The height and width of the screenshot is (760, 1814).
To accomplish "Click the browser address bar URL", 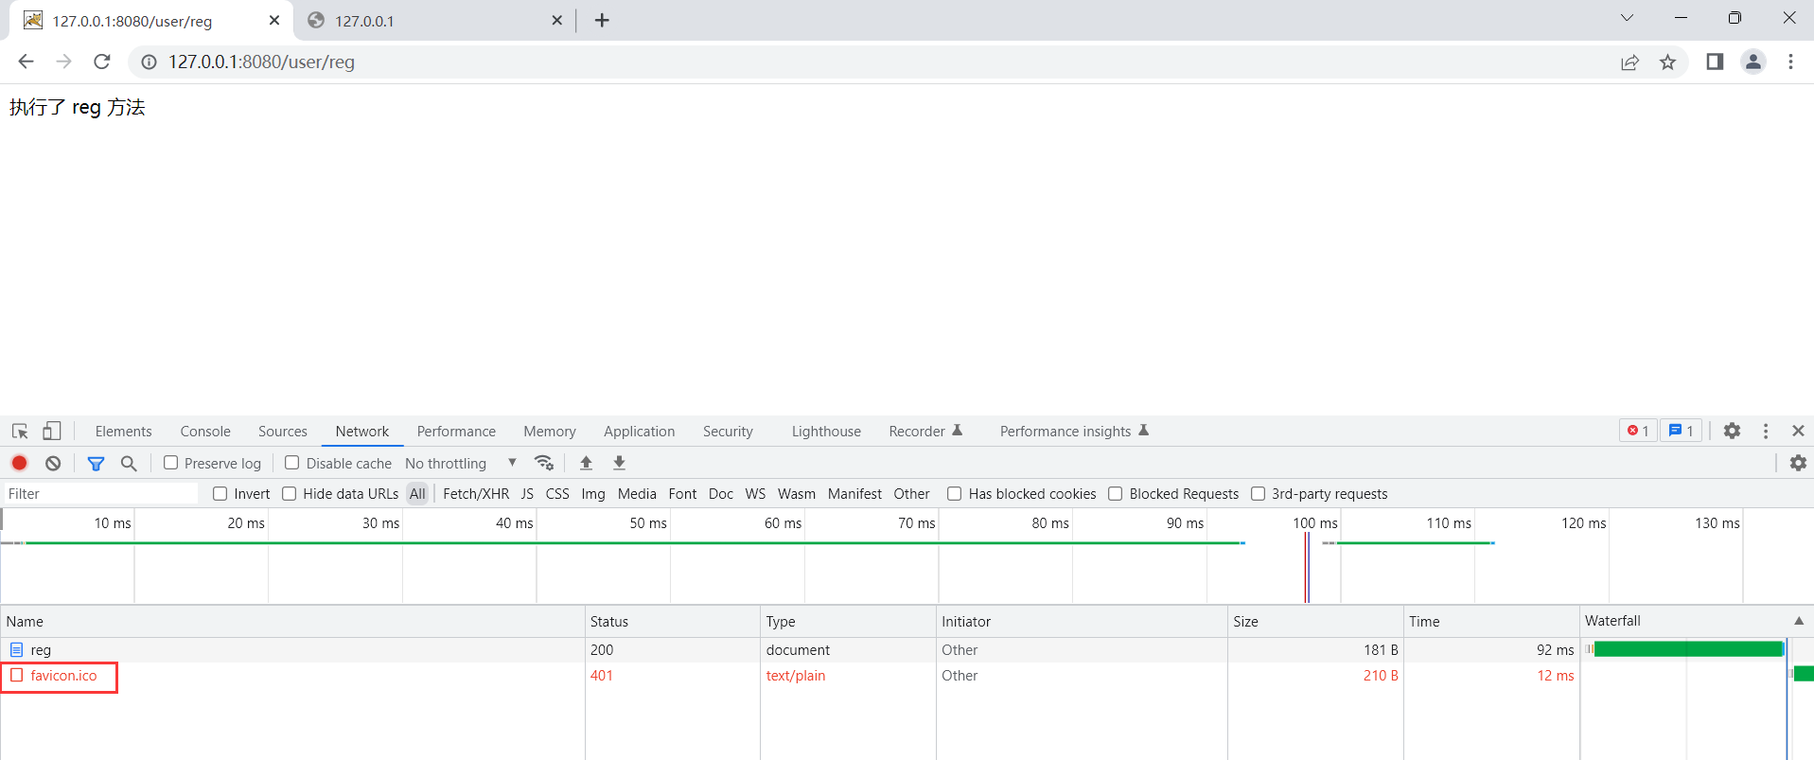I will coord(261,62).
